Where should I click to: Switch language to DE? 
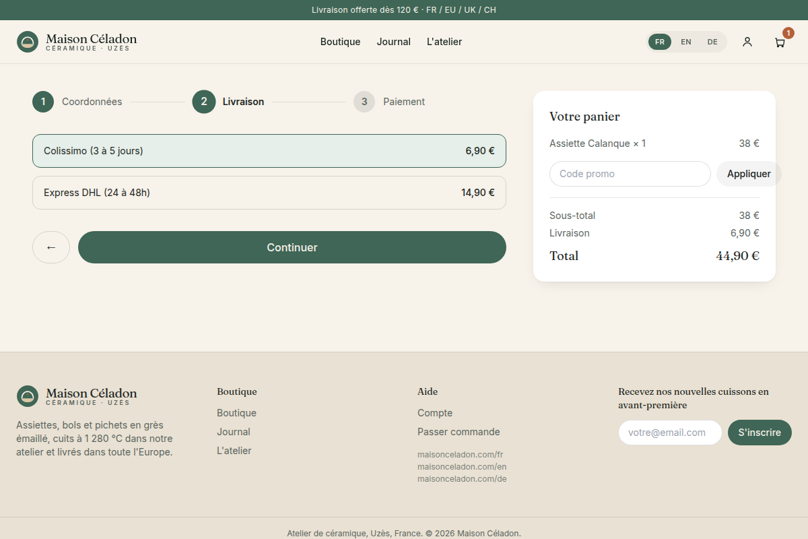pos(712,42)
